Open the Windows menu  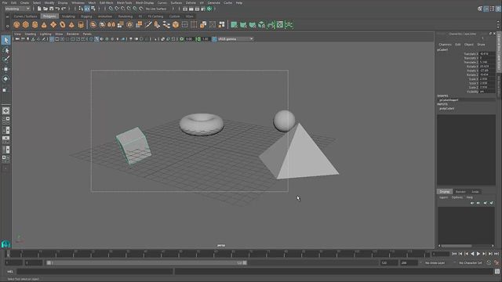(78, 2)
